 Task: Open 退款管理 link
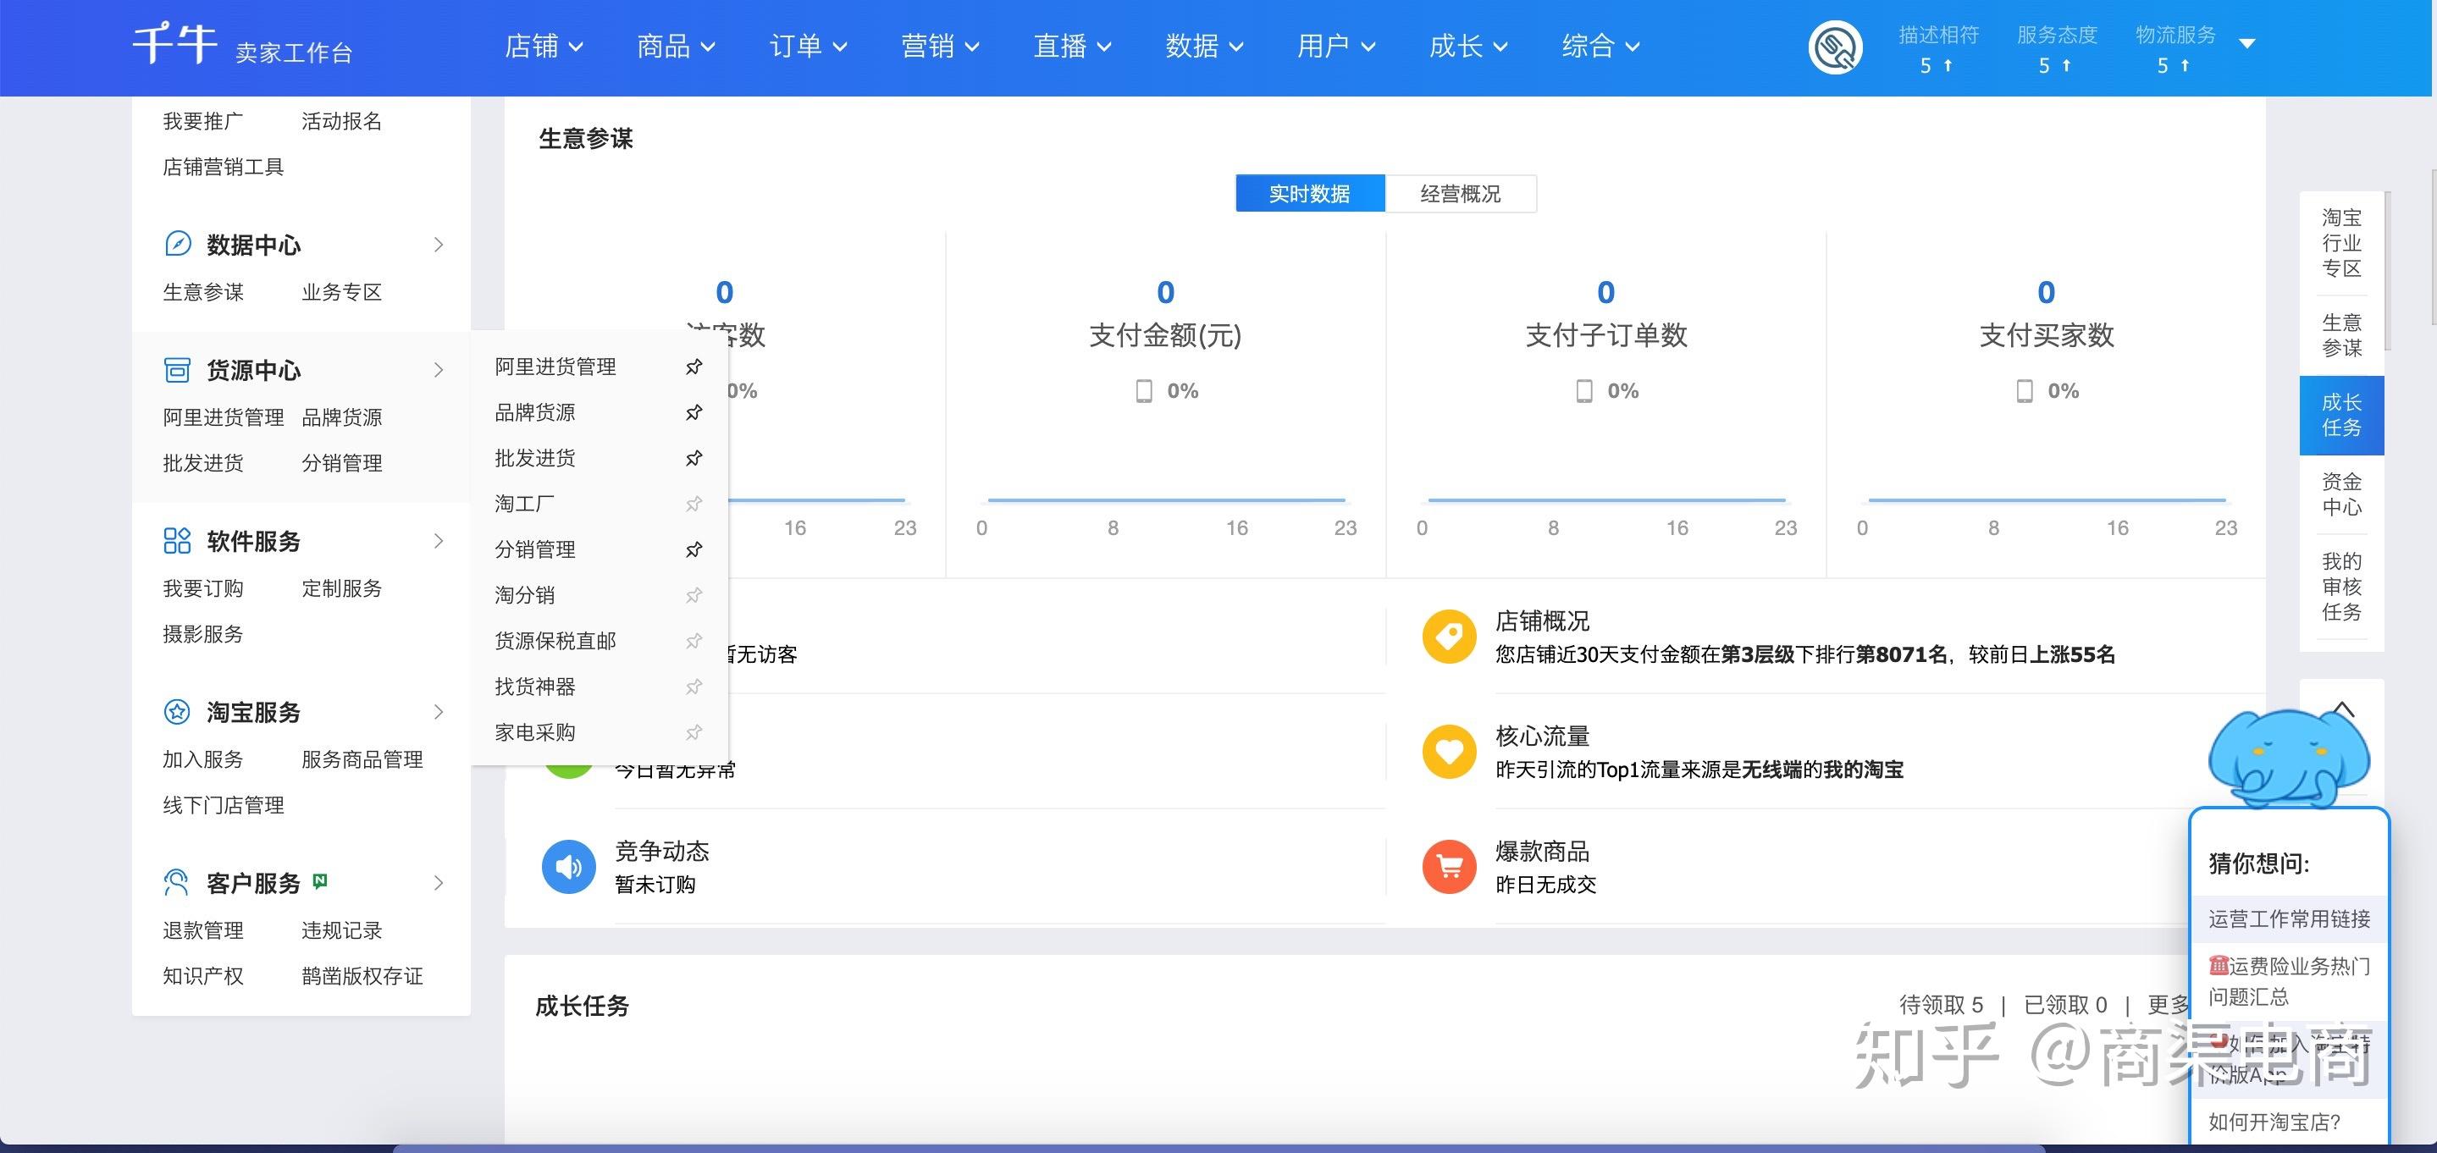click(202, 930)
